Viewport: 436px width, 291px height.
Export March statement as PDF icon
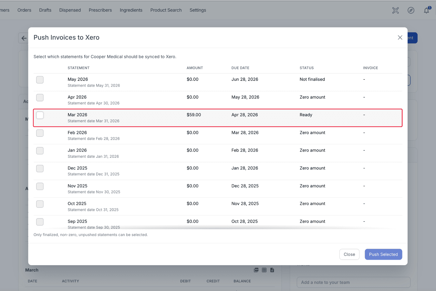[256, 270]
